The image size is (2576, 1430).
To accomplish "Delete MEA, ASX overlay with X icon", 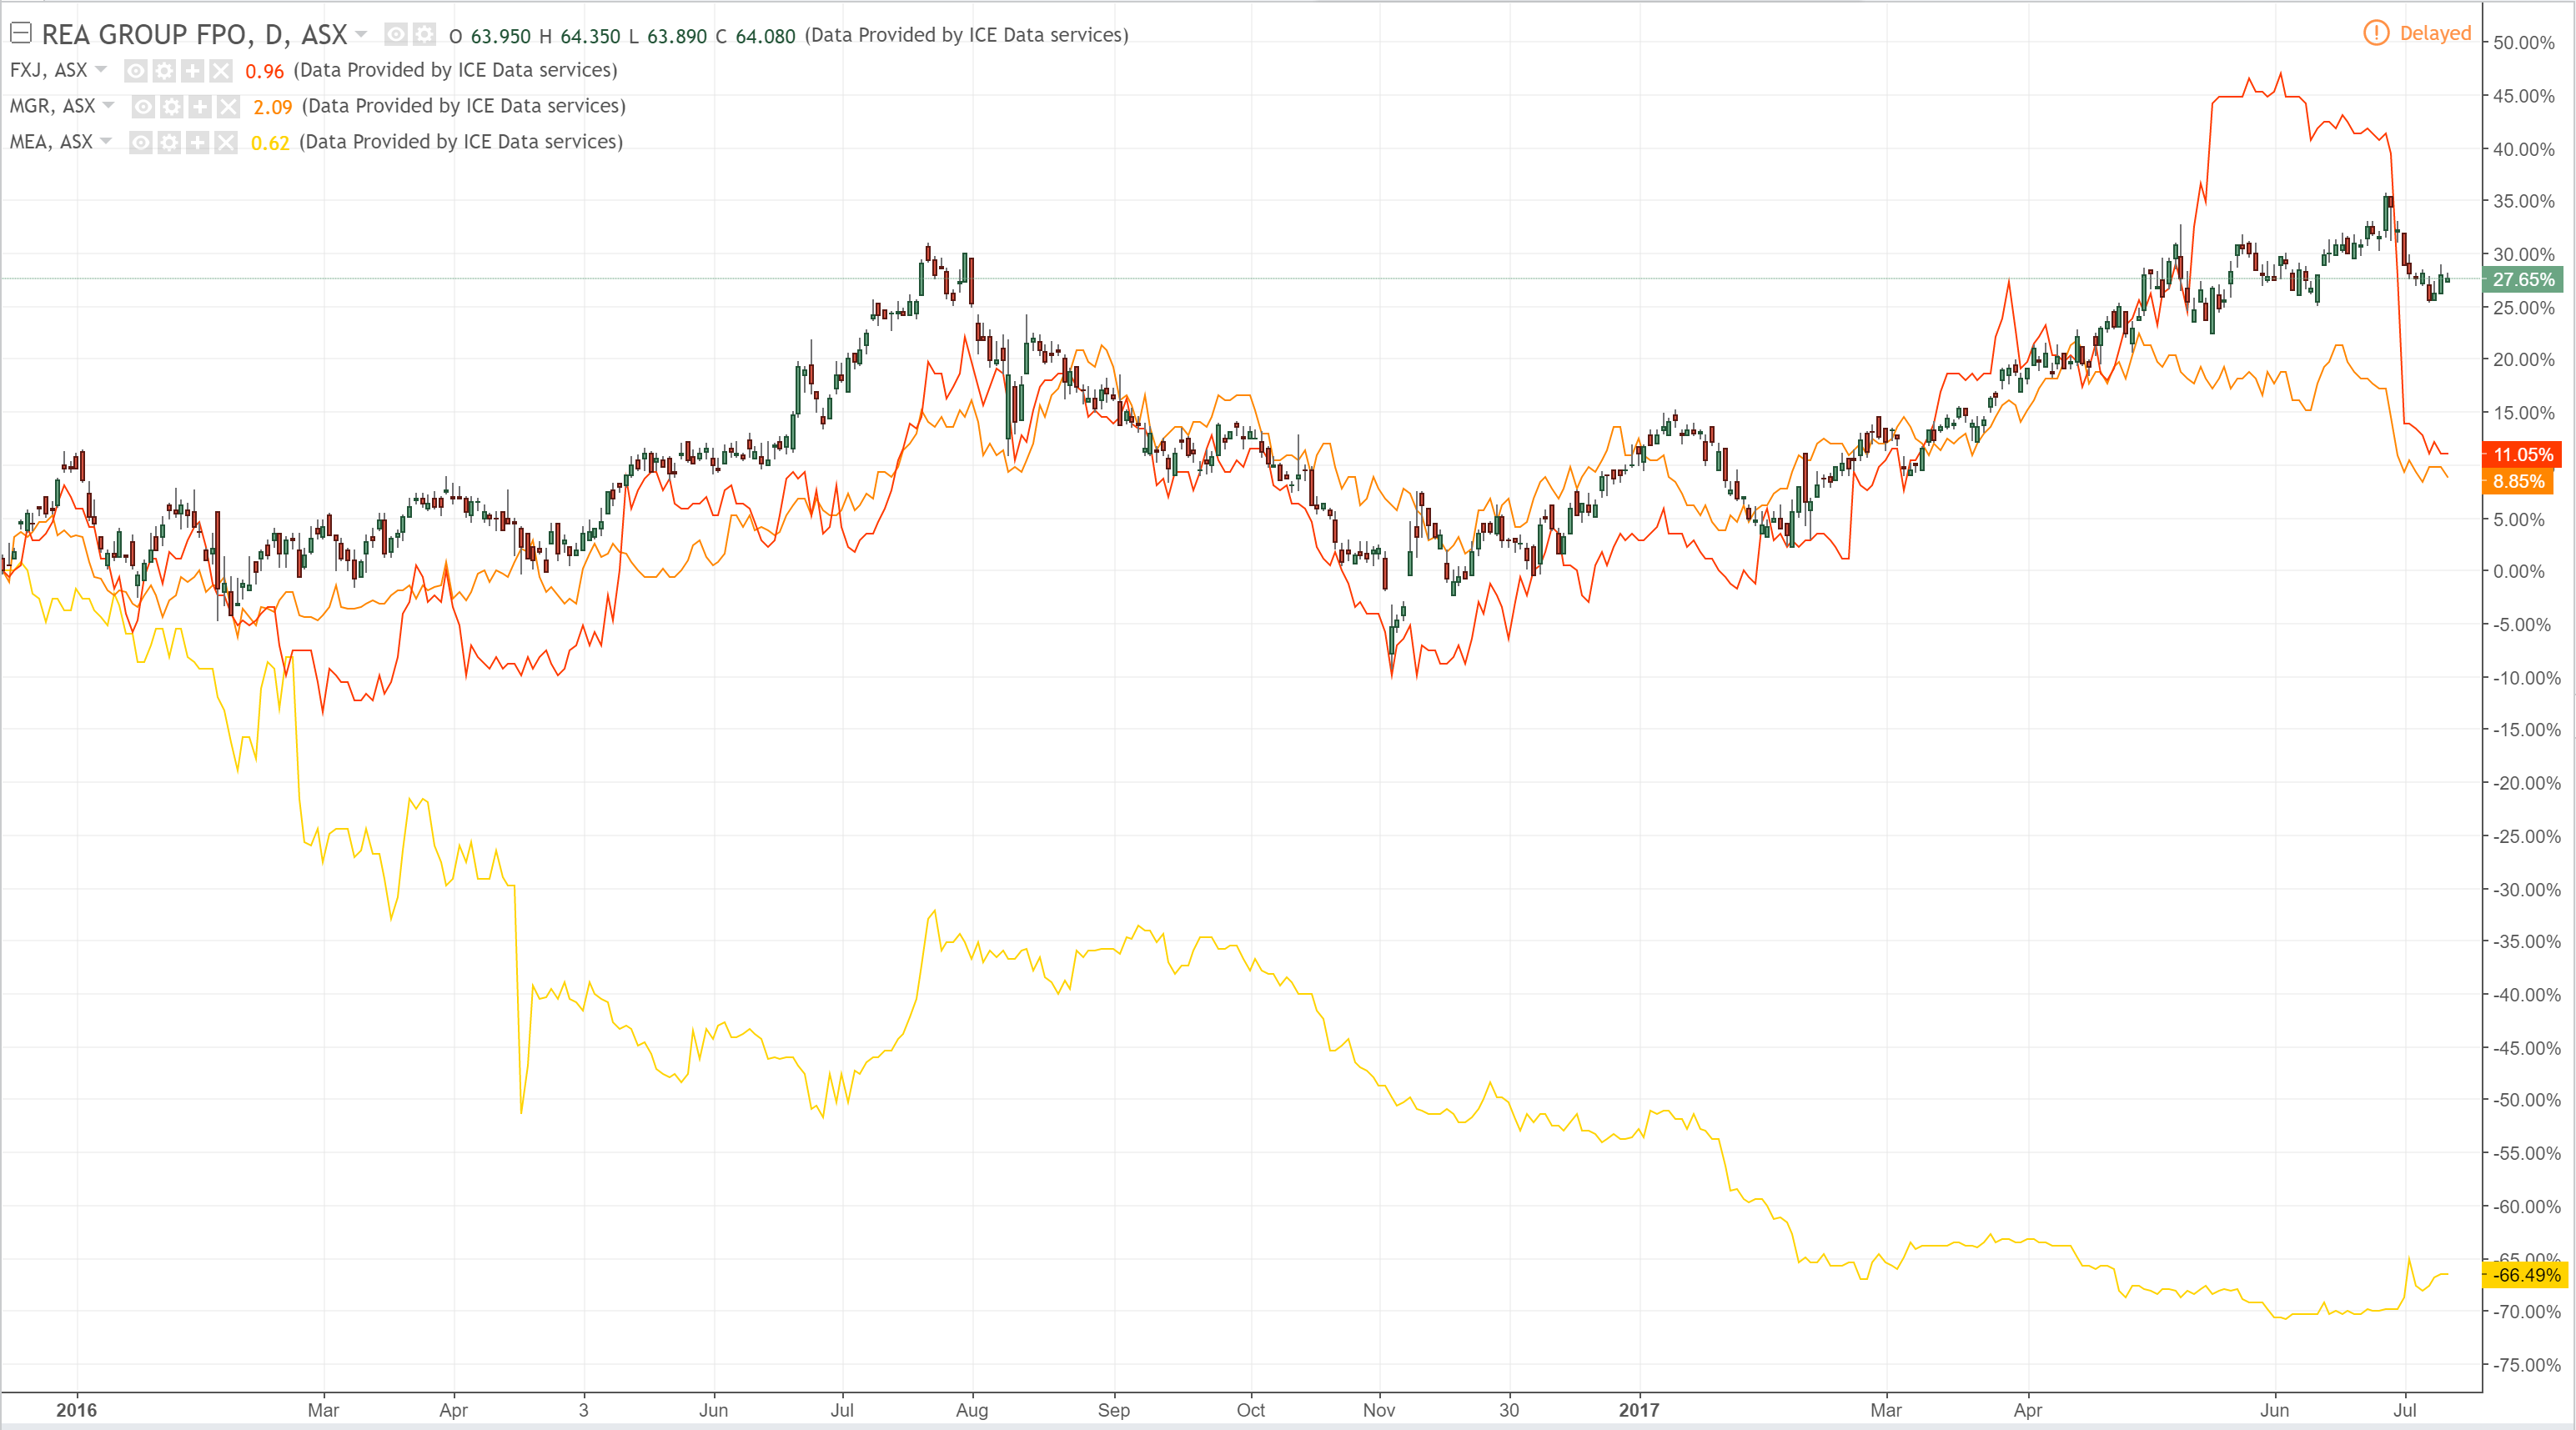I will pyautogui.click(x=226, y=142).
